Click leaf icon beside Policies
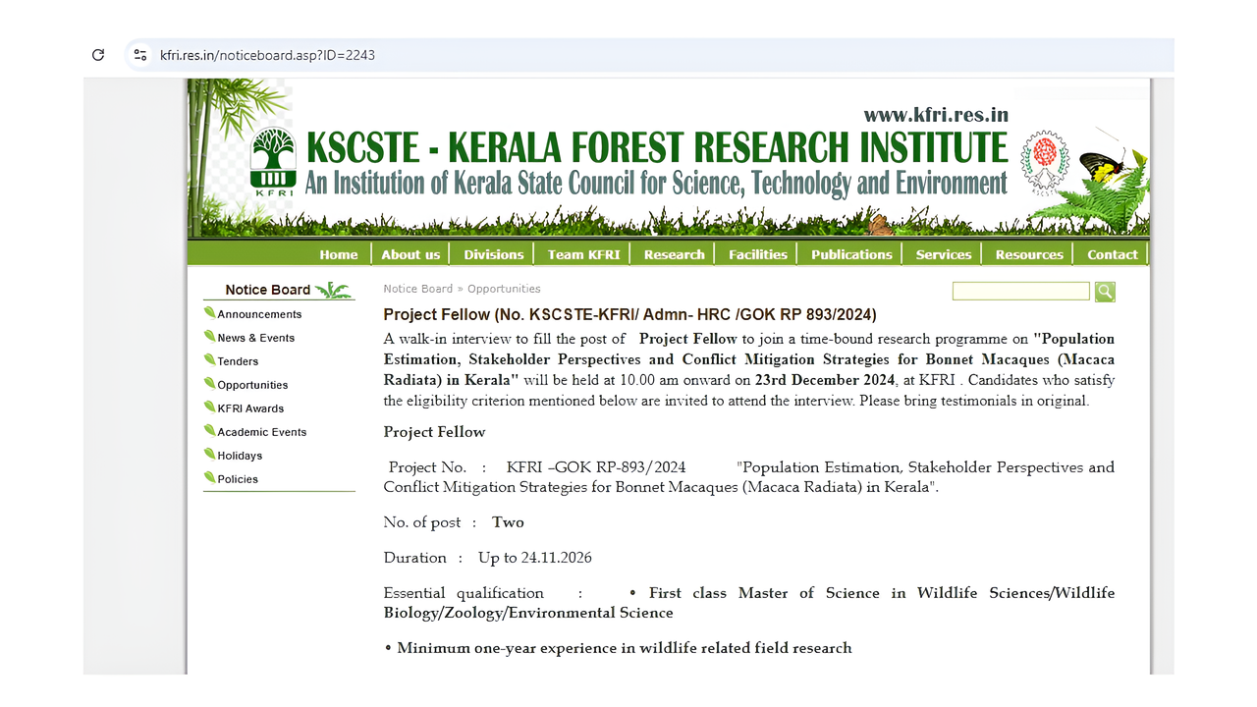The image size is (1257, 707). coord(209,478)
